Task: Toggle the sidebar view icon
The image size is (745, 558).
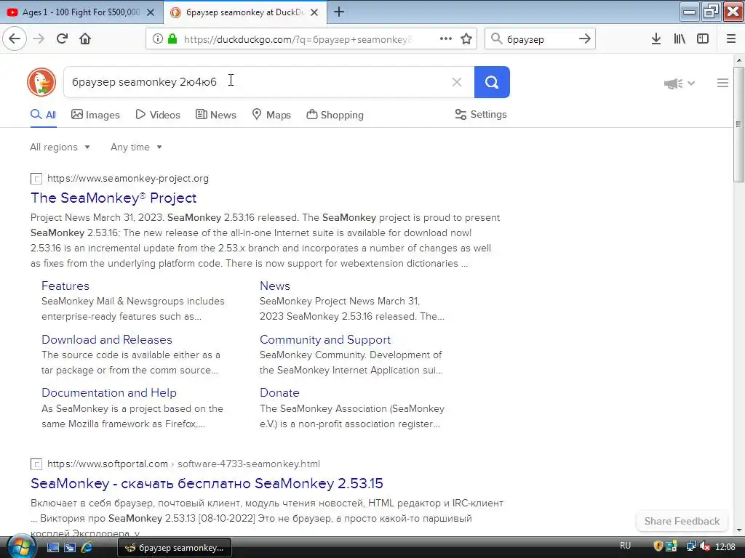Action: (703, 39)
